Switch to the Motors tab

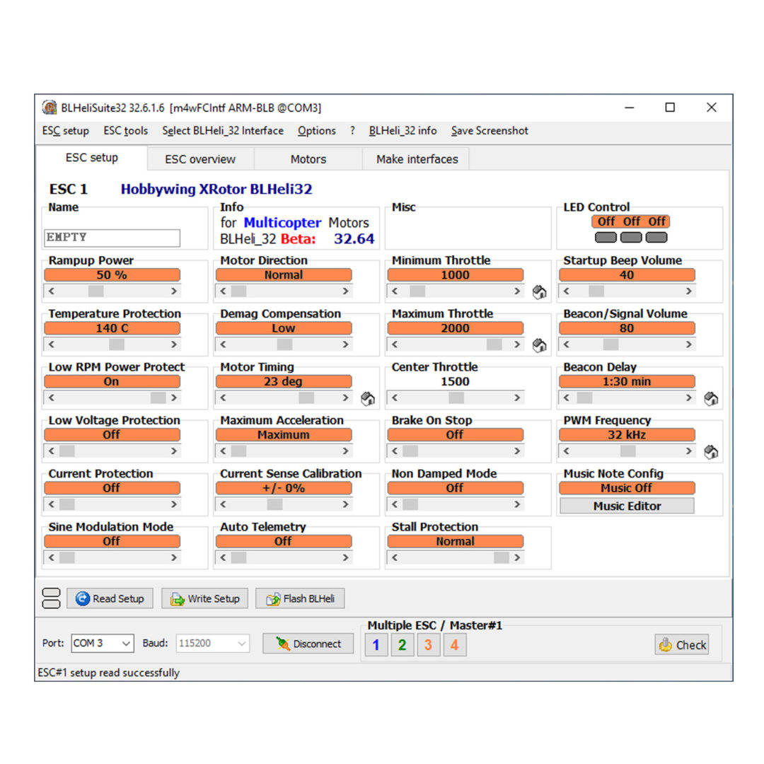(308, 159)
